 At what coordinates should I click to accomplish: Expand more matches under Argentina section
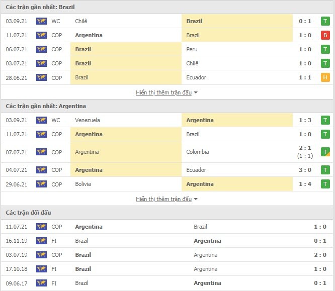(x=163, y=199)
